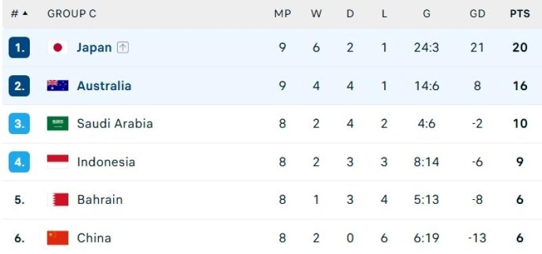Screen dimensions: 542x254
Task: Click the China flag icon
Action: pos(58,238)
